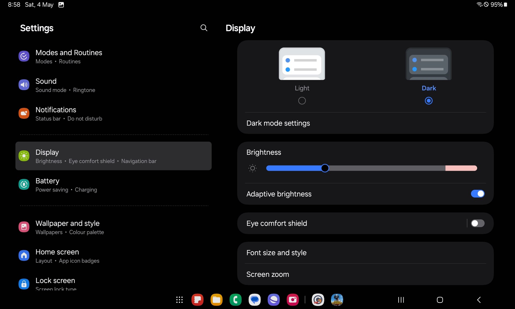Launch the yellow My Files app

pyautogui.click(x=216, y=300)
